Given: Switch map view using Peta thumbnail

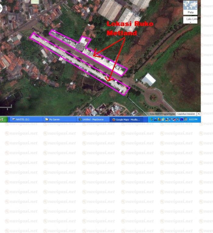Looking at the screenshot, I should 190,7.
